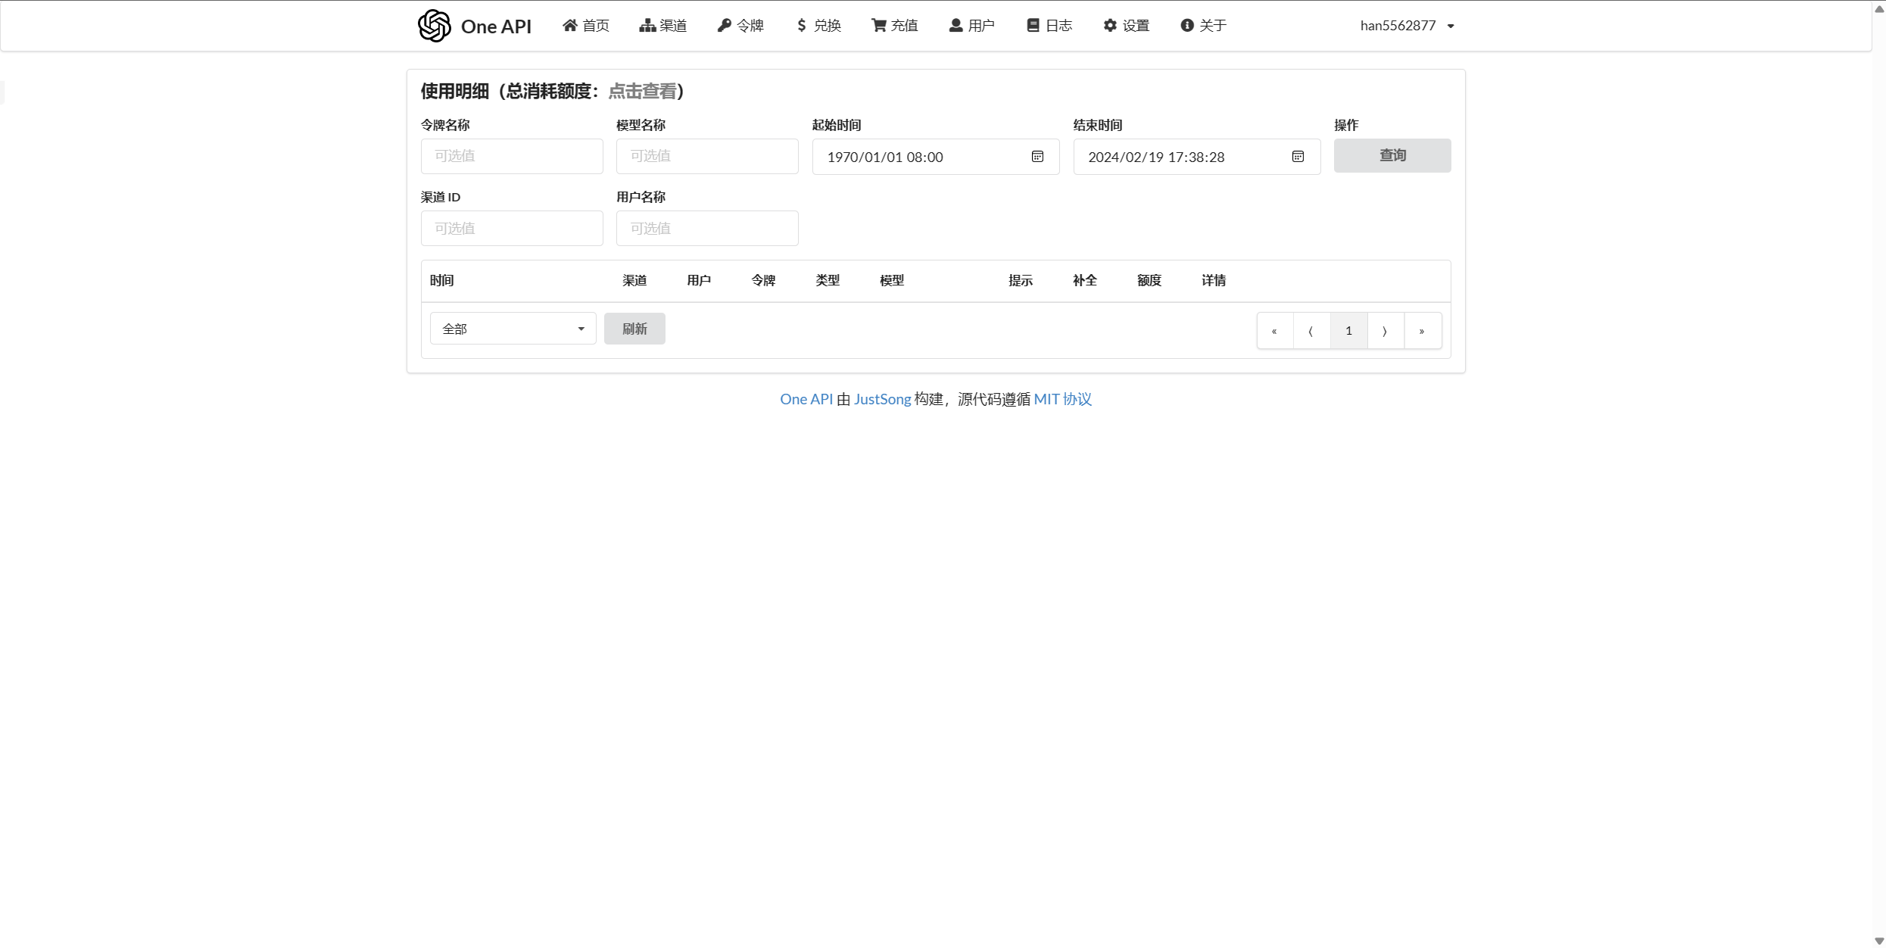The height and width of the screenshot is (948, 1886).
Task: Jump to first page with « button
Action: tap(1275, 331)
